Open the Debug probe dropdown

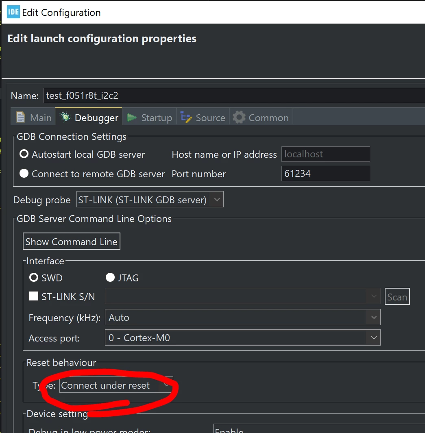point(150,199)
